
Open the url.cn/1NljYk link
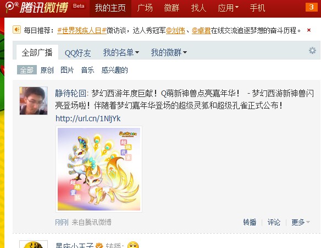click(x=88, y=118)
